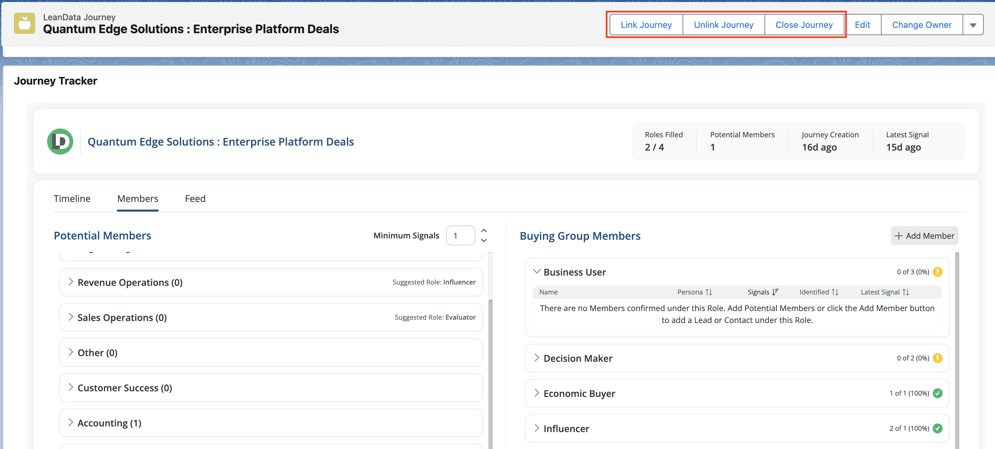This screenshot has height=449, width=995.
Task: Sort by Persona column arrows
Action: (708, 292)
